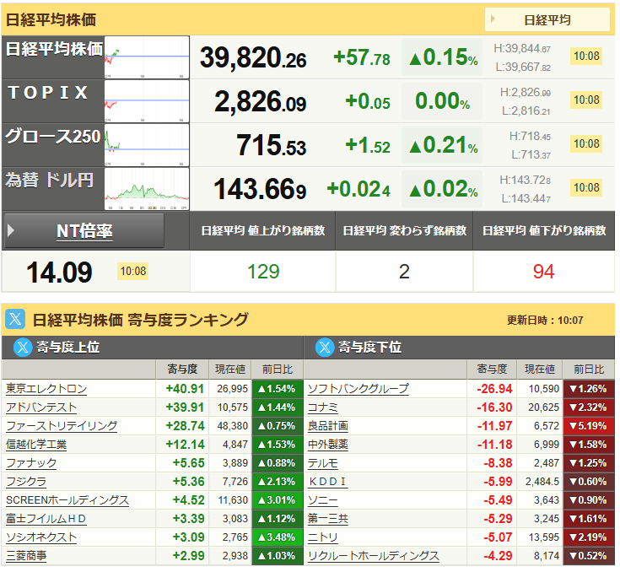
Task: Click the 日経平均 値上がり銘柄数 header
Action: [263, 230]
